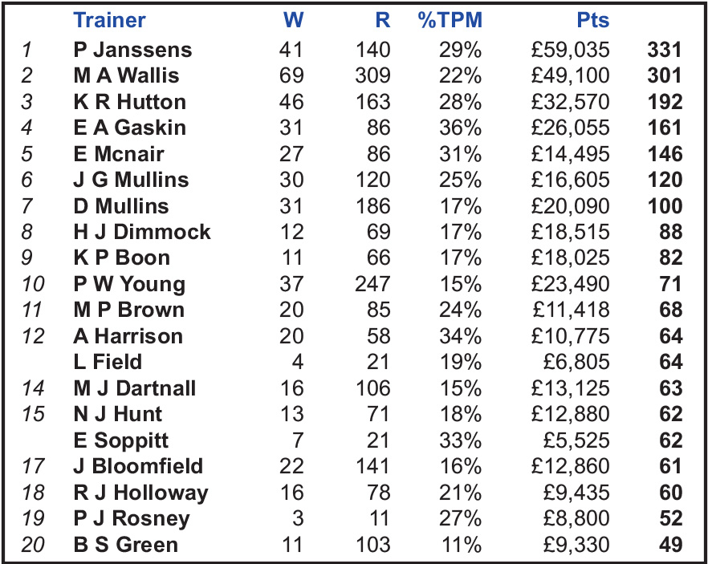Image resolution: width=708 pixels, height=564 pixels.
Task: Click the %TPM column header
Action: 450,20
